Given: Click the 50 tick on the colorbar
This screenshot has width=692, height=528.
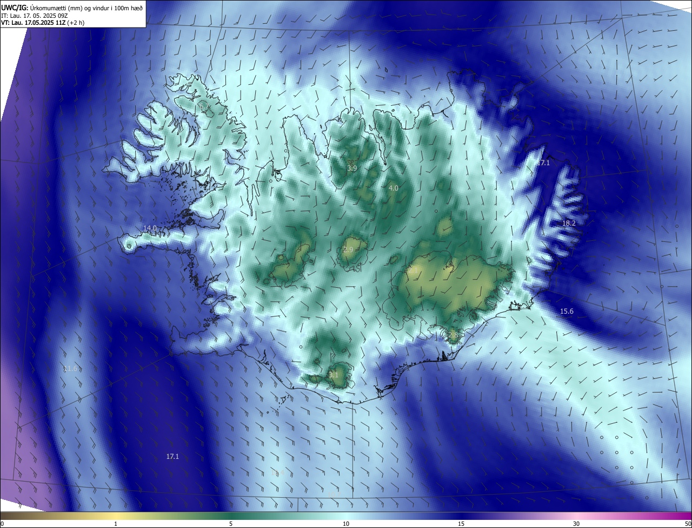Looking at the screenshot, I should coord(688,524).
